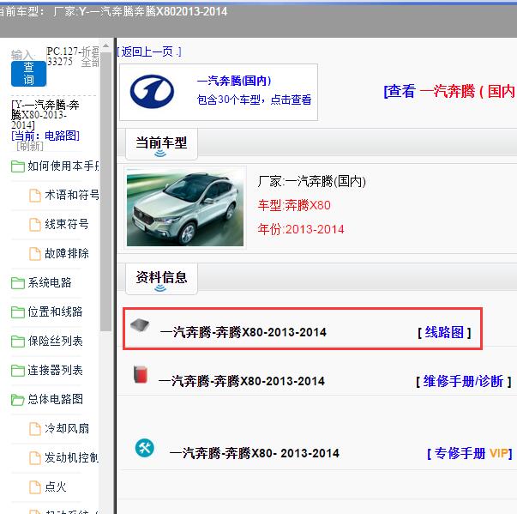Image resolution: width=517 pixels, height=514 pixels.
Task: Open the 专修手册 VIP link
Action: tap(470, 454)
